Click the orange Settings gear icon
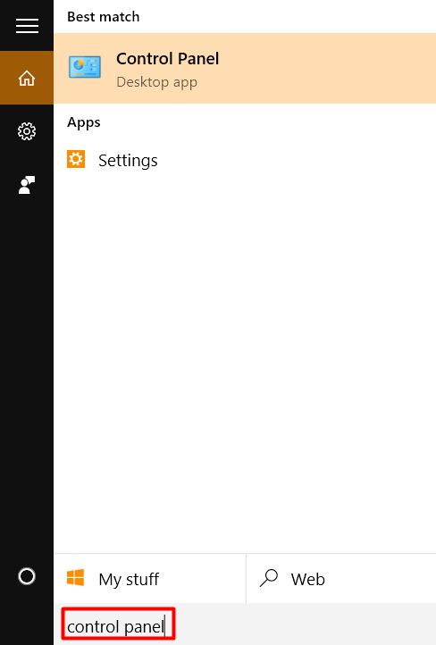Image resolution: width=436 pixels, height=645 pixels. (x=76, y=159)
